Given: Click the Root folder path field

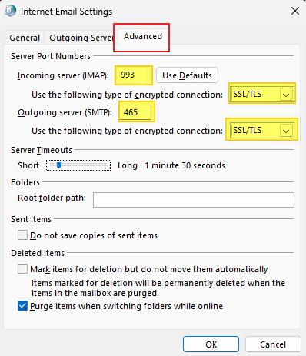Looking at the screenshot, I should coord(194,200).
